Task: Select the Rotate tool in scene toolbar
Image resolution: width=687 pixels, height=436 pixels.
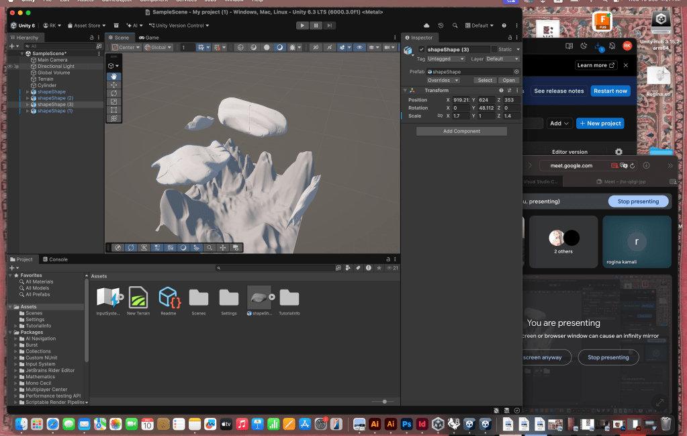Action: [x=113, y=93]
